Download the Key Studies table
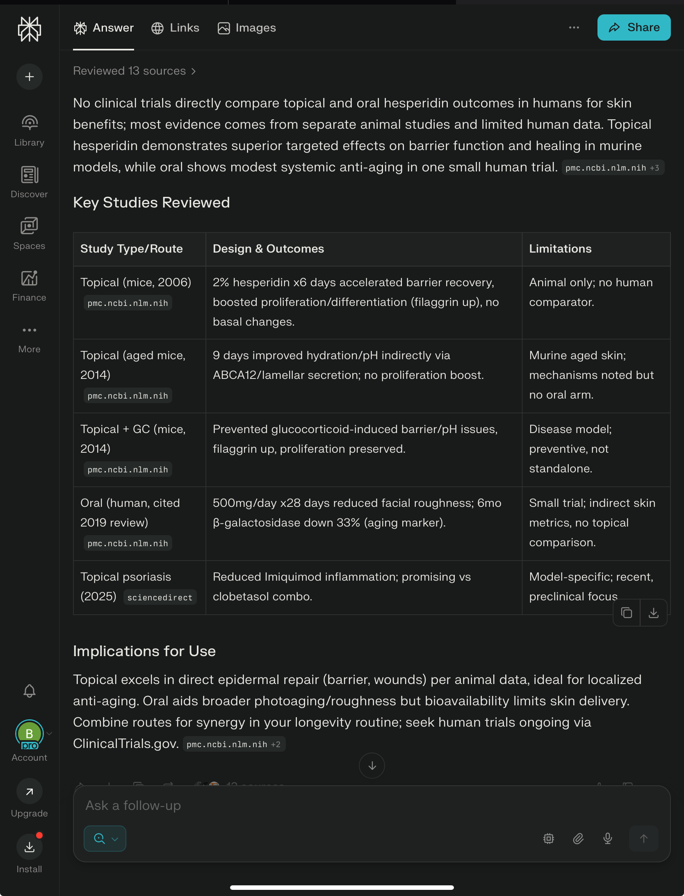This screenshot has width=684, height=896. 654,613
